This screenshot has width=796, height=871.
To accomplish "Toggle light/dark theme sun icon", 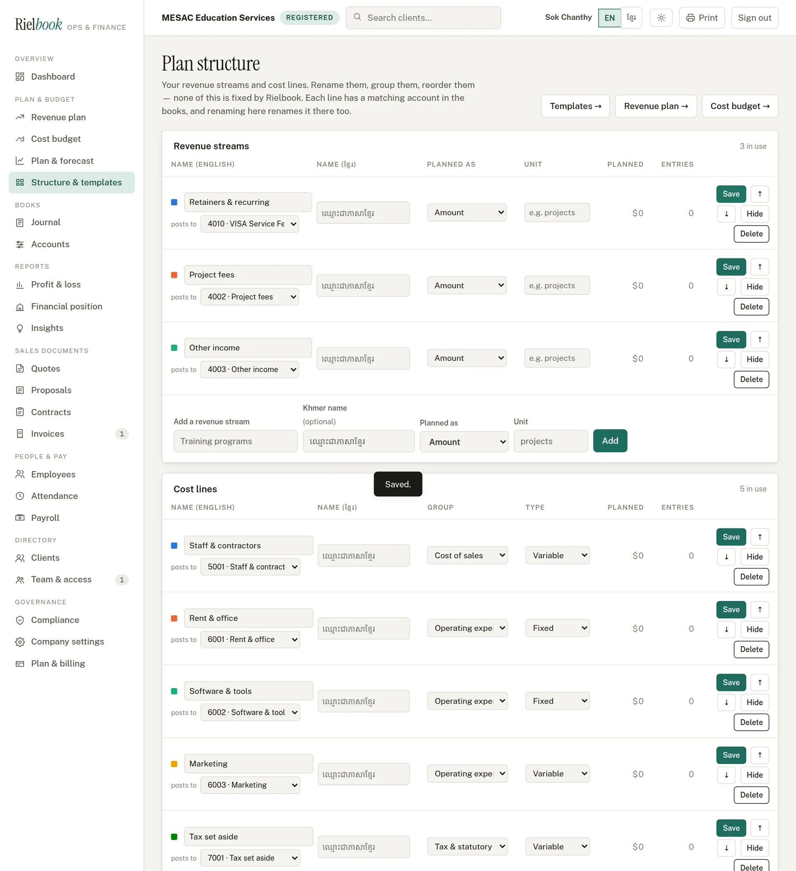I will 661,18.
